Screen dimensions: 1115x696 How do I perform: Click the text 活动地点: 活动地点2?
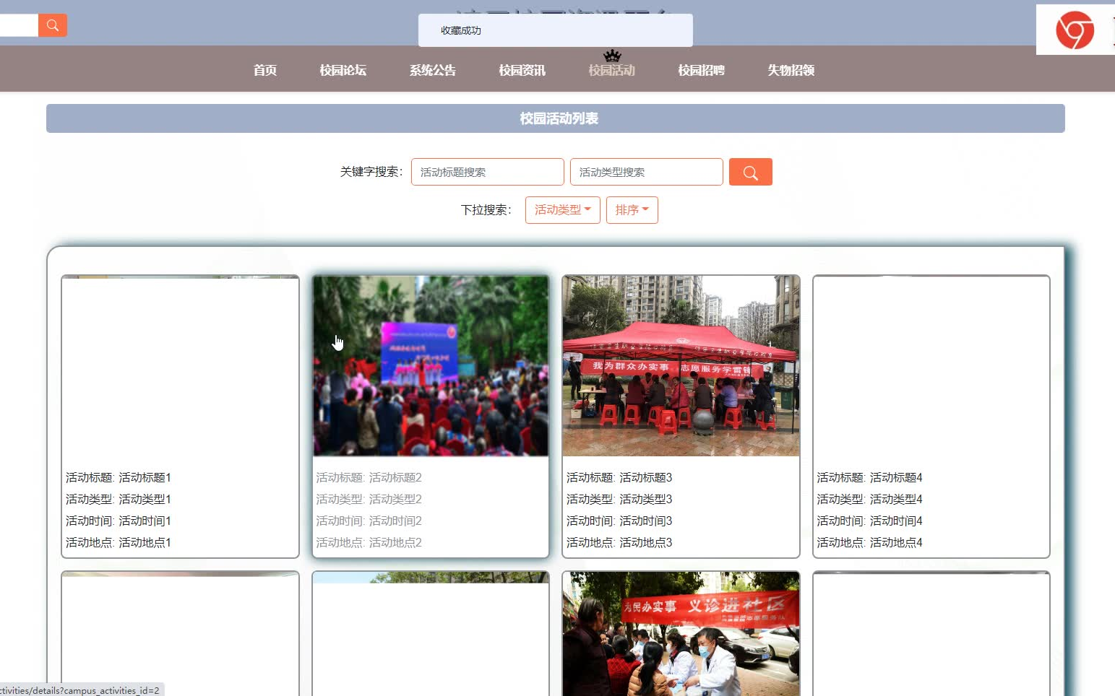point(369,542)
